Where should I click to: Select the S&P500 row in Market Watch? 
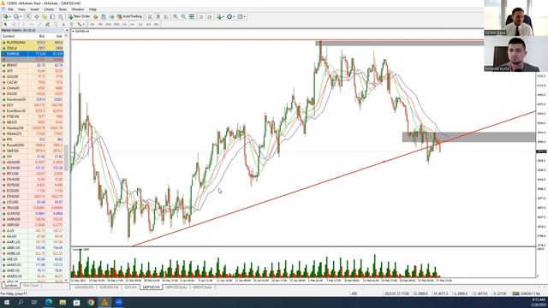(x=33, y=151)
